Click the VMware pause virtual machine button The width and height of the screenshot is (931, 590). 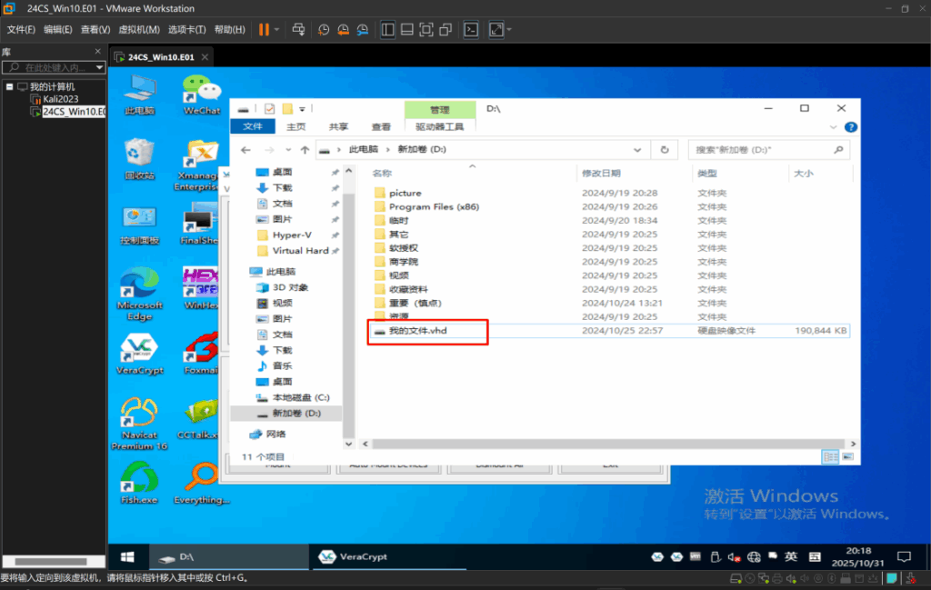263,29
